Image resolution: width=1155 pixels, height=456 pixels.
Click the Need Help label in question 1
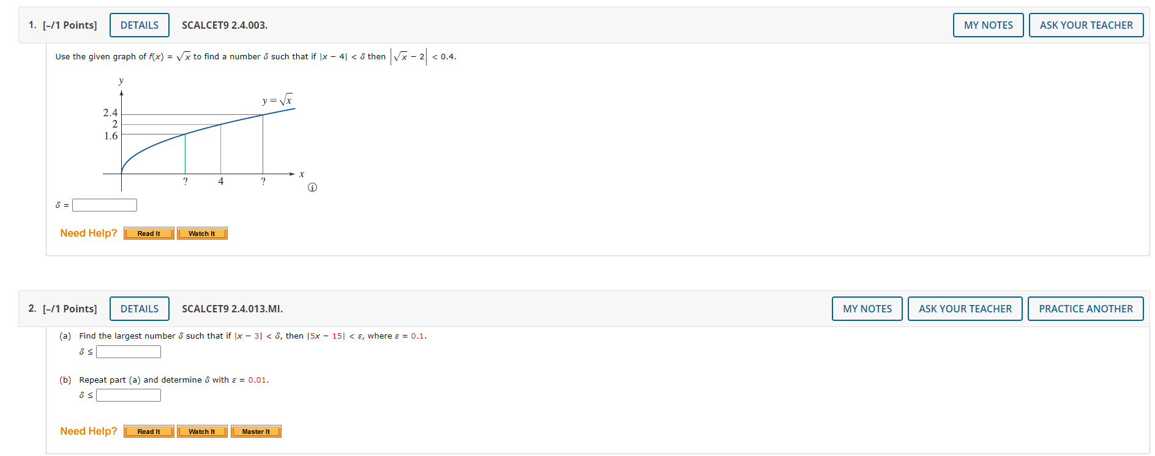click(x=88, y=233)
